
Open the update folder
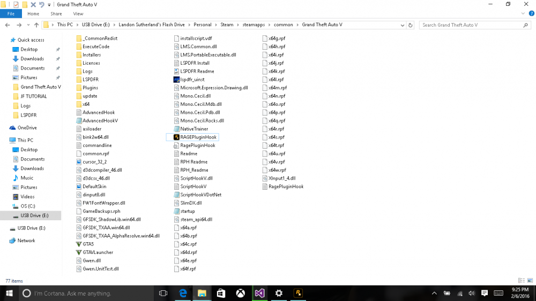[87, 96]
